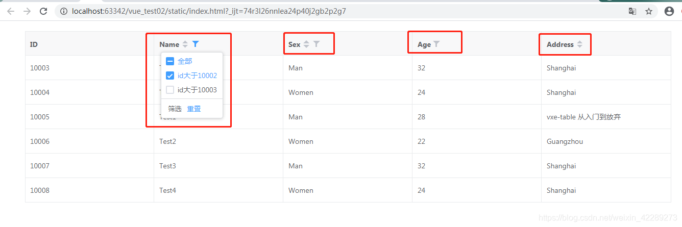Open the browser profile account icon

pyautogui.click(x=669, y=11)
